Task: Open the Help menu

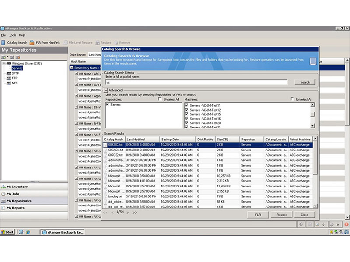Action: [22, 35]
